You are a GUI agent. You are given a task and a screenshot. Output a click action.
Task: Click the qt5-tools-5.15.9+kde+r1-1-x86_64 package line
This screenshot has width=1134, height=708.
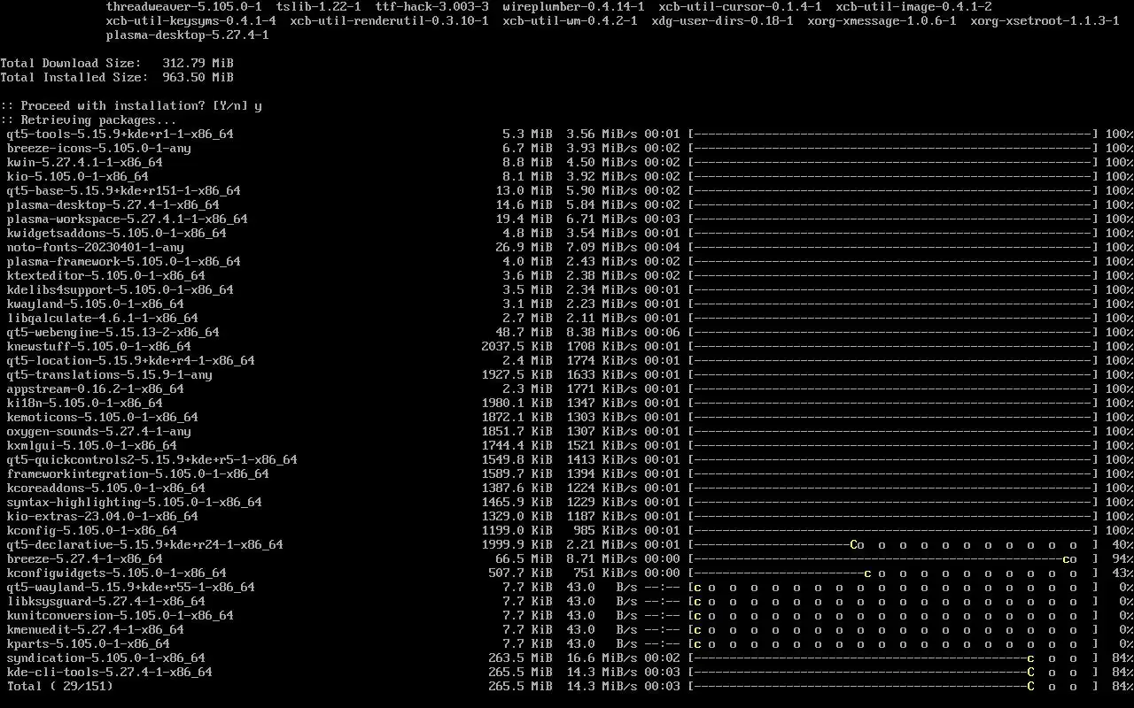(x=120, y=134)
